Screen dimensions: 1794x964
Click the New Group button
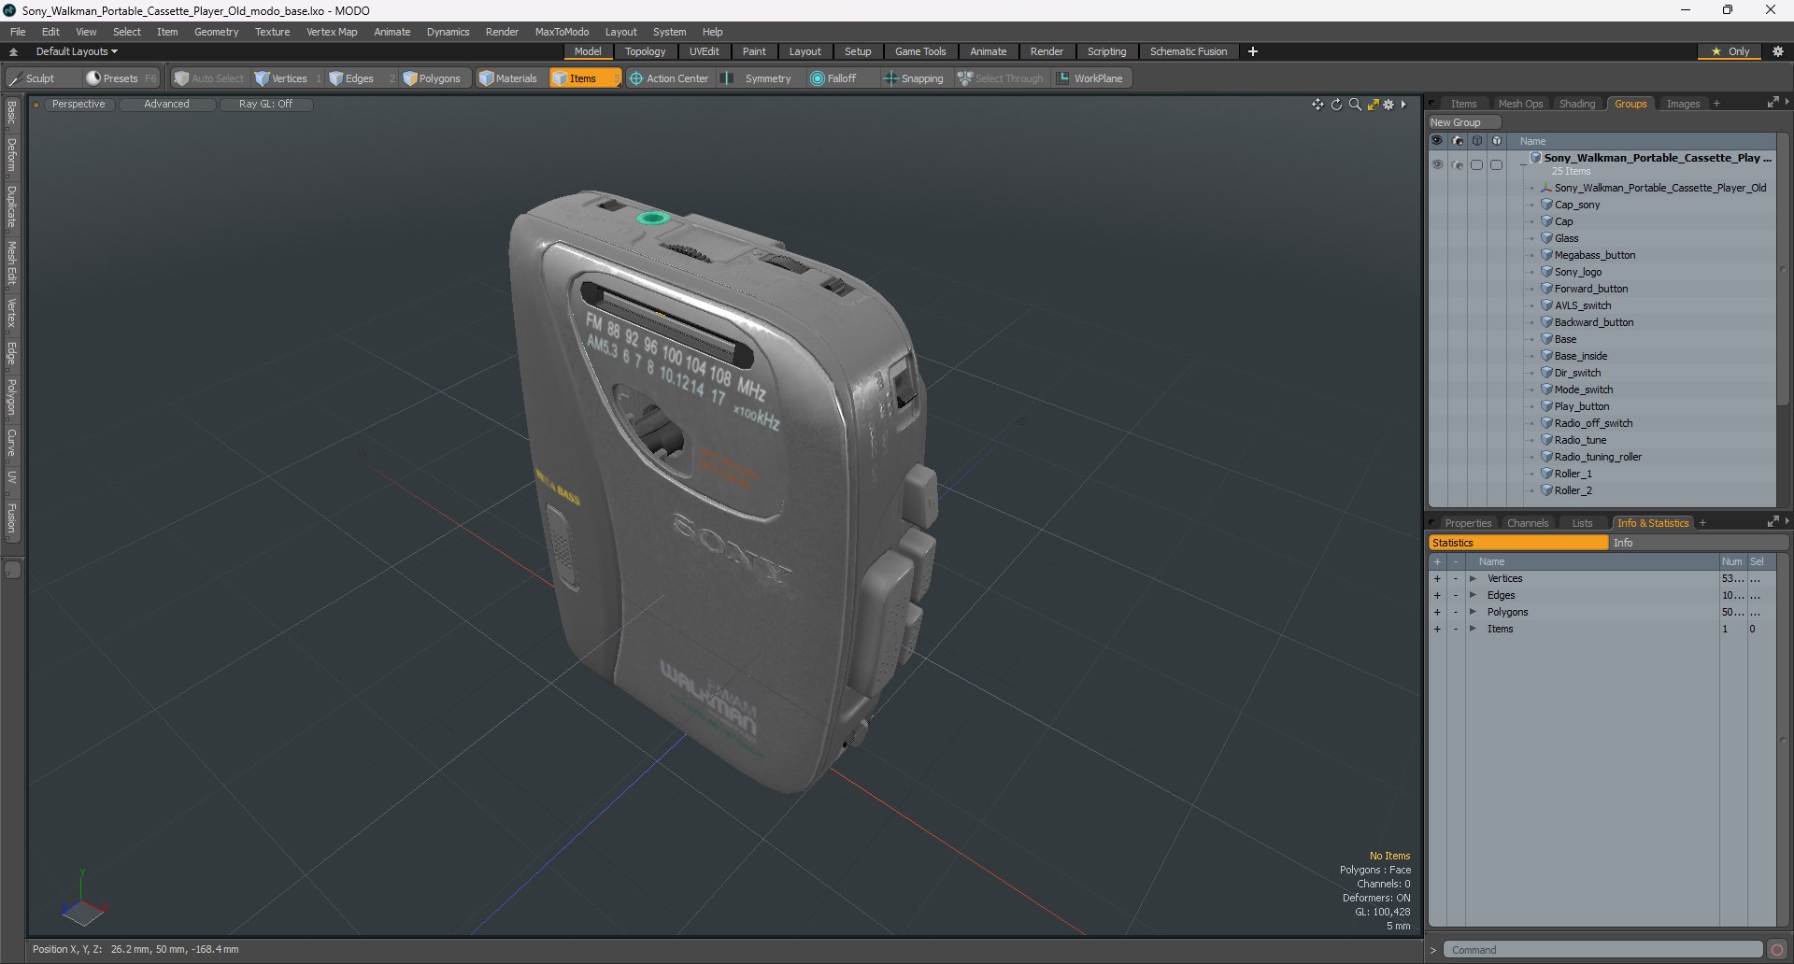pos(1463,122)
